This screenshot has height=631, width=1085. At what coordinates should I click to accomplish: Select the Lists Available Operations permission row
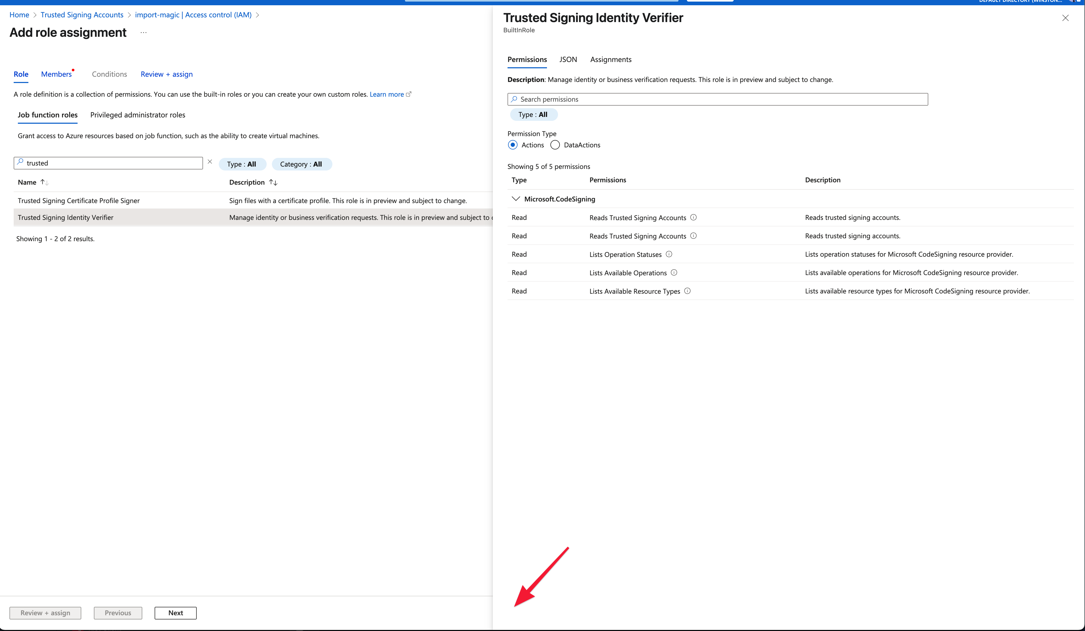(790, 272)
